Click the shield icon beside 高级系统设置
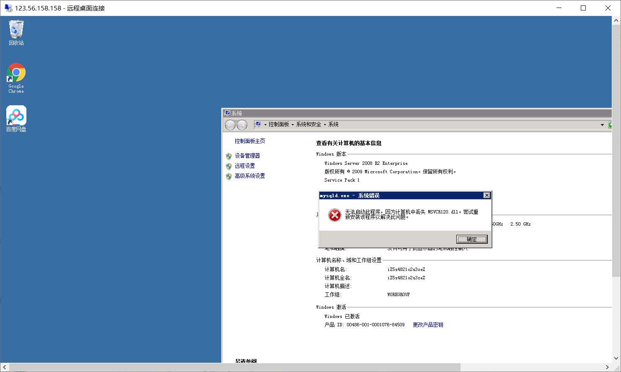Viewport: 621px width, 372px height. 229,176
